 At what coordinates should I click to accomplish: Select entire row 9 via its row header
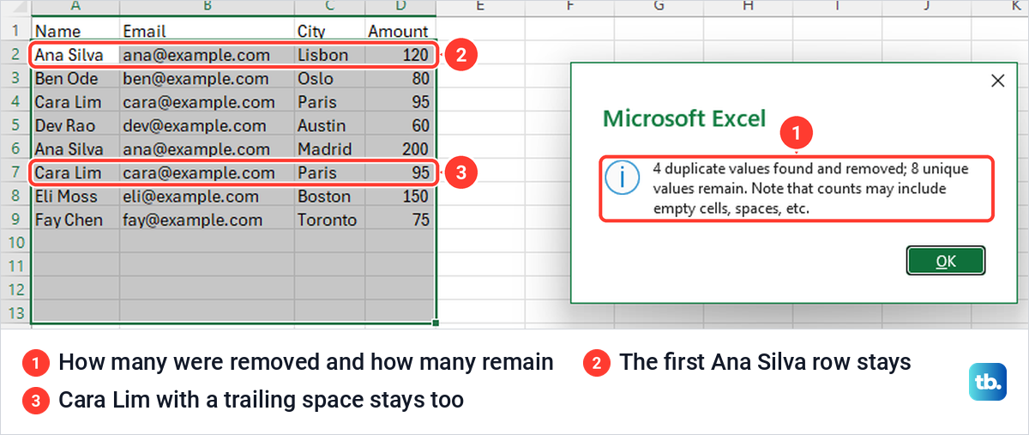[x=15, y=220]
